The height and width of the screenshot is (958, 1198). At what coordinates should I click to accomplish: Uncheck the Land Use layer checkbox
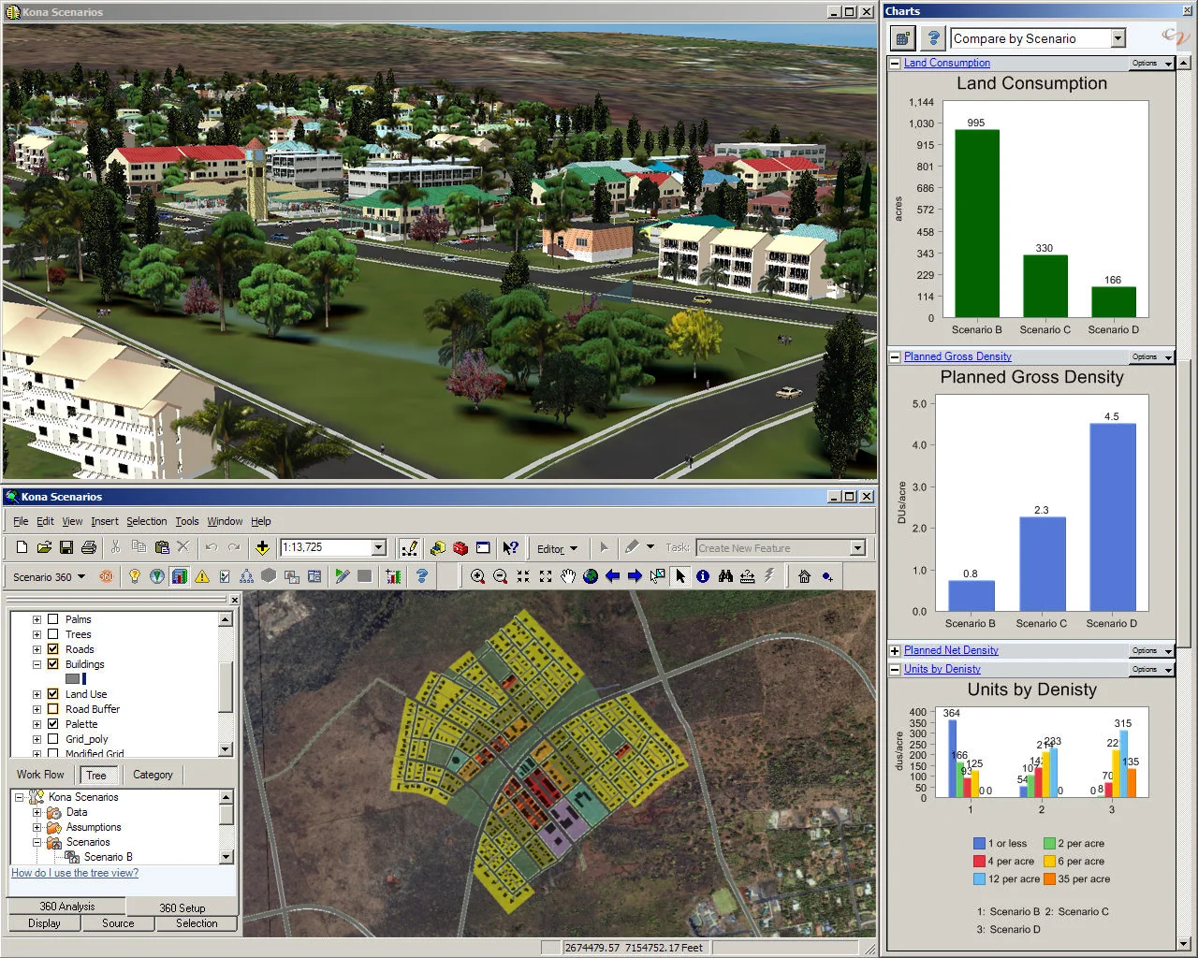click(x=53, y=694)
